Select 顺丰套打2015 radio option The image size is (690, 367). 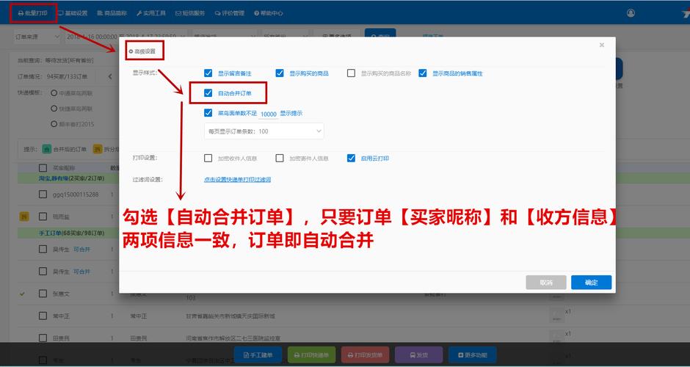coord(54,124)
